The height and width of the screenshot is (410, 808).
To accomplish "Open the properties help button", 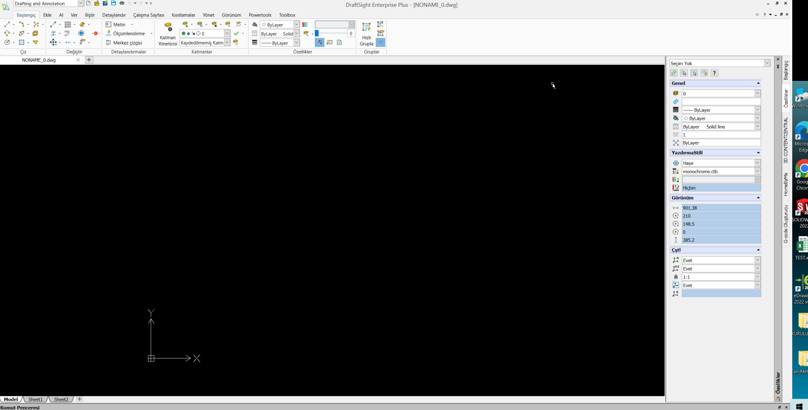I will click(715, 73).
